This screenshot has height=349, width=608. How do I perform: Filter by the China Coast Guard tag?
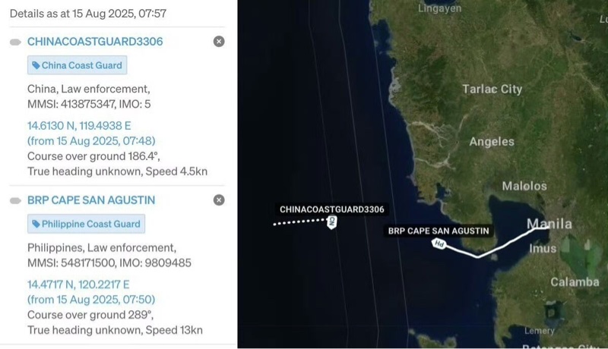point(78,65)
